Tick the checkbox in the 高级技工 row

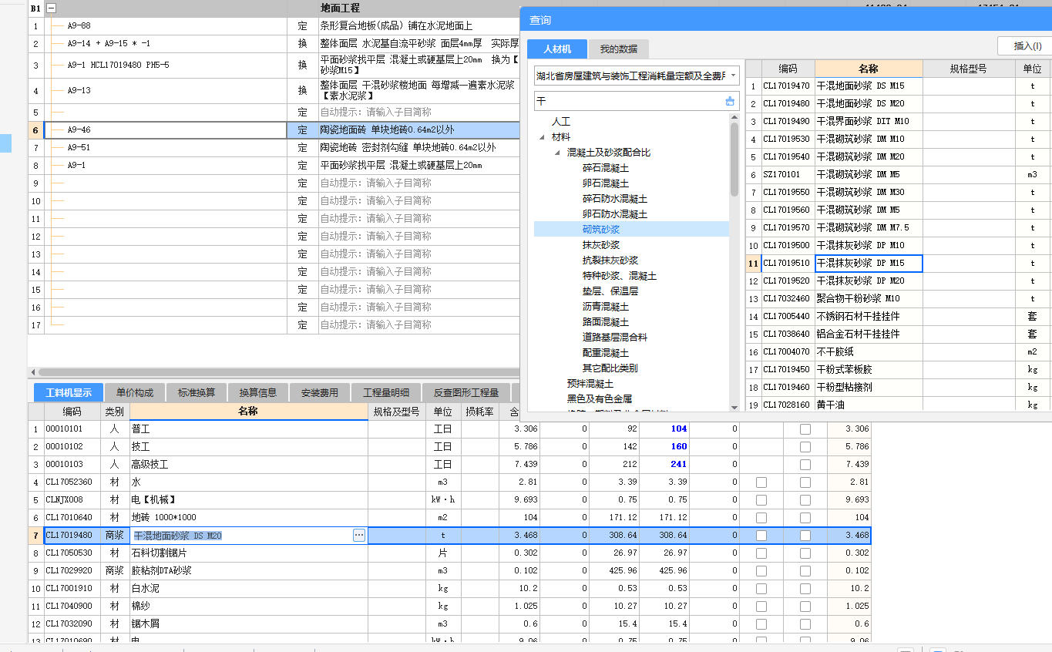(805, 465)
